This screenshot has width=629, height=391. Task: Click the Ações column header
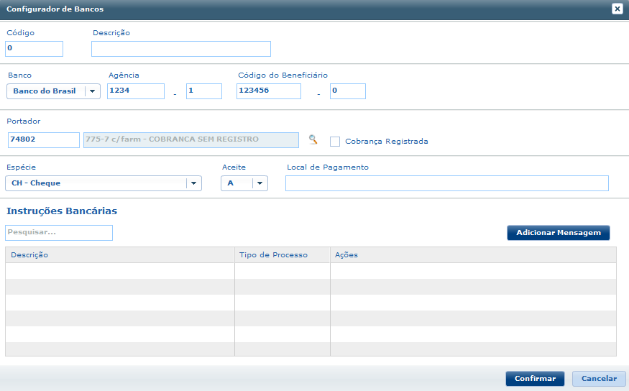pyautogui.click(x=472, y=255)
